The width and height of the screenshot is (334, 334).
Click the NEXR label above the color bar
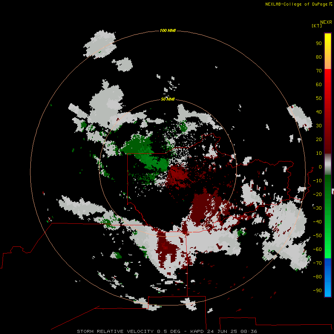click(x=326, y=22)
